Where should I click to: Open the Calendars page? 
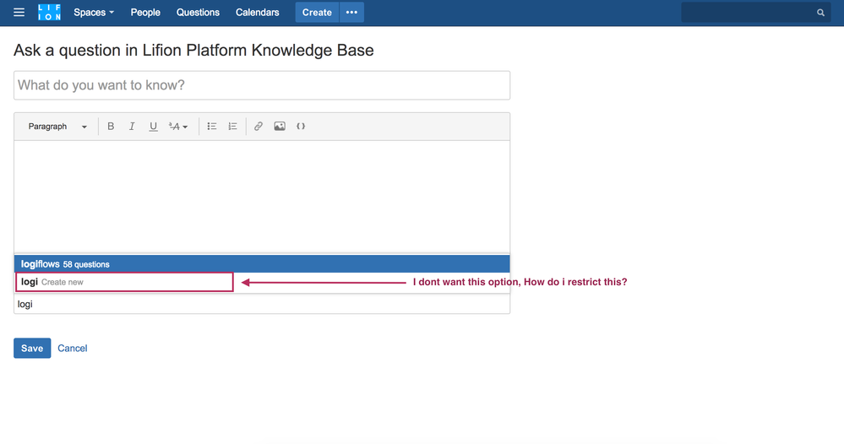(258, 13)
